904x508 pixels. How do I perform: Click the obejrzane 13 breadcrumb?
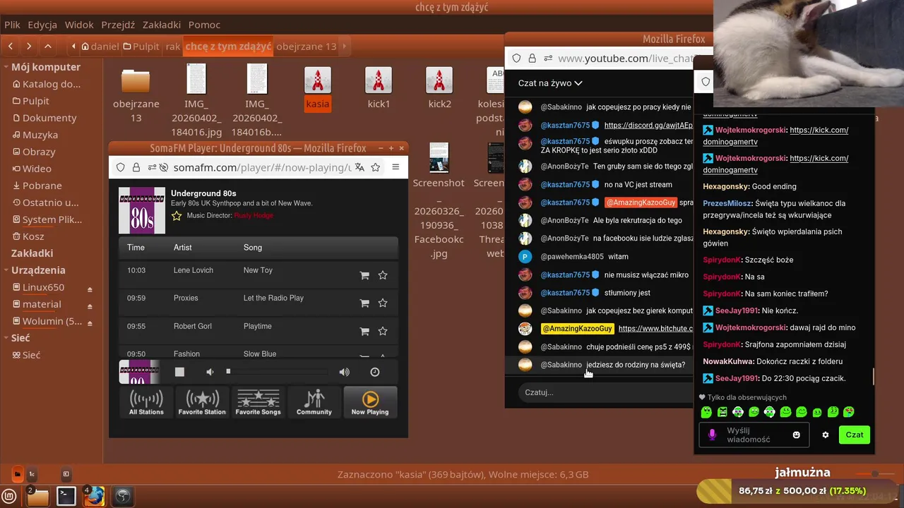tap(306, 47)
